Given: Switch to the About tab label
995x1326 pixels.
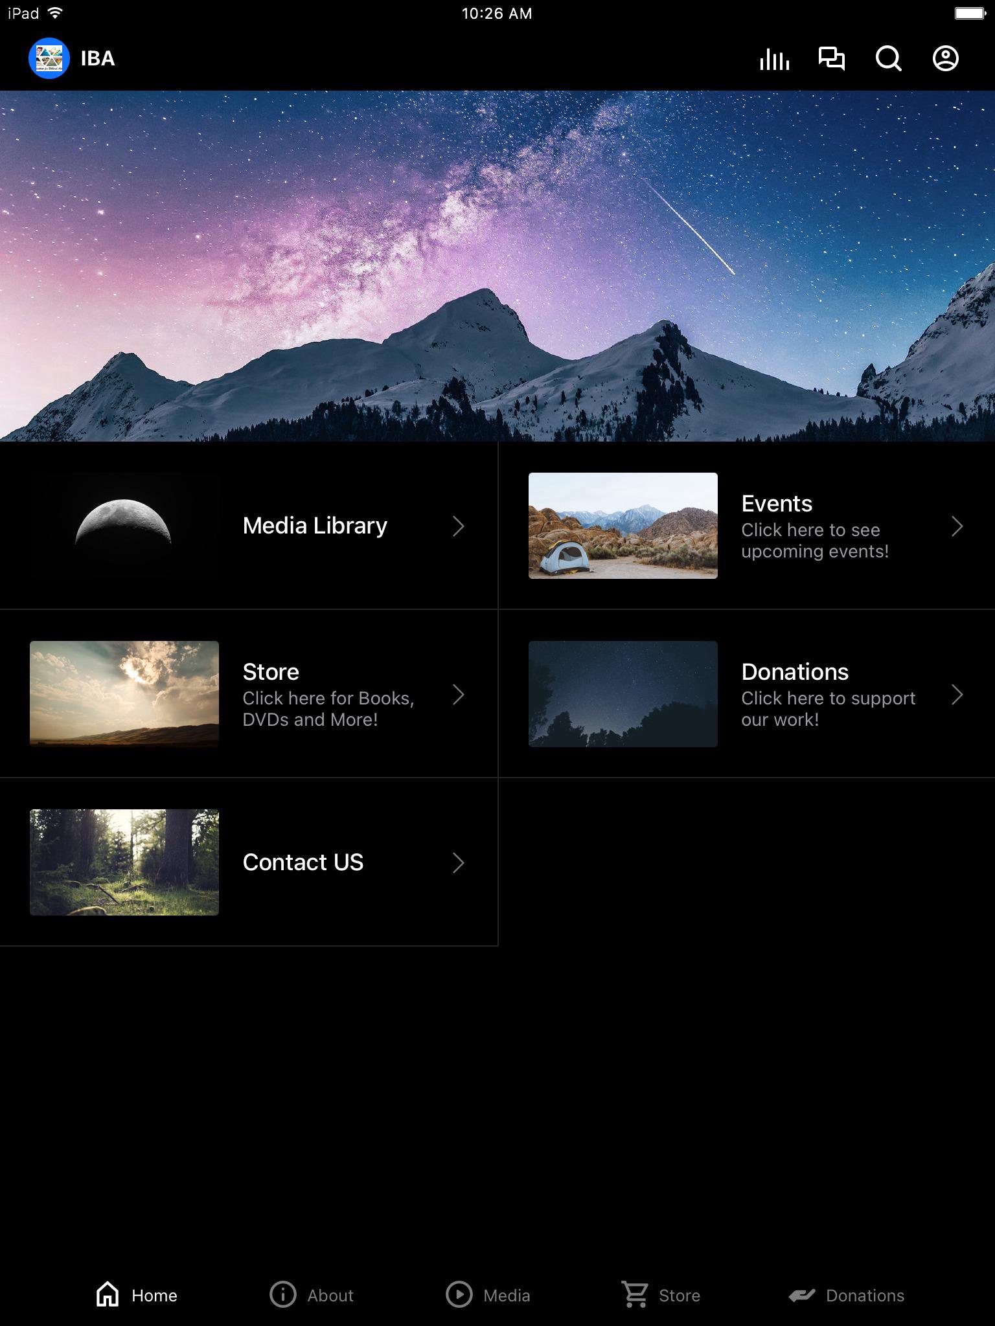Looking at the screenshot, I should point(330,1296).
